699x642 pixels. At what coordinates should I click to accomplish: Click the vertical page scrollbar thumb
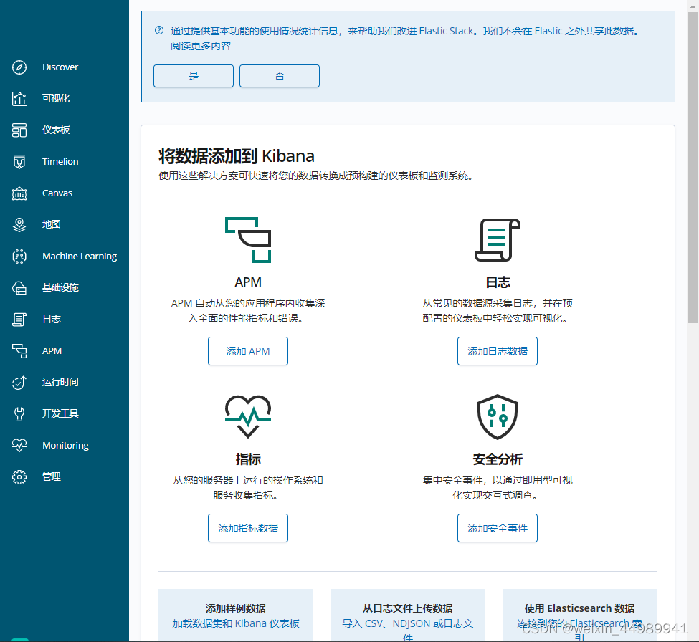693,167
